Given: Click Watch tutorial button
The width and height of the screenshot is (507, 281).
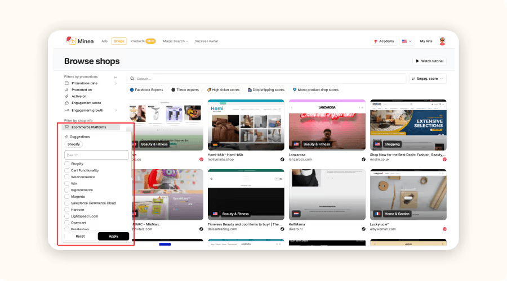Looking at the screenshot, I should coord(429,61).
